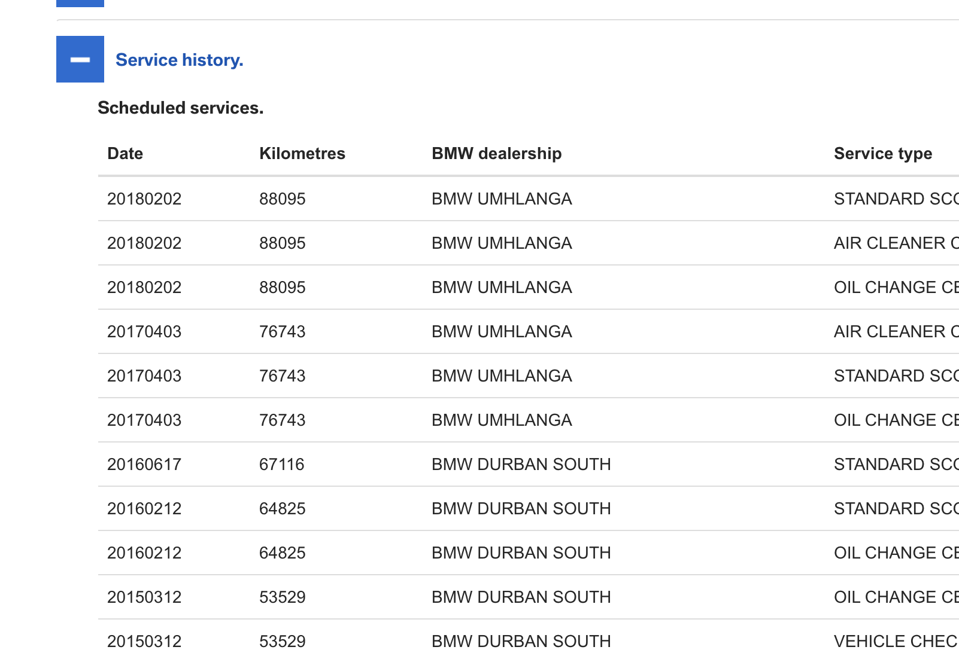Select the 64825 kilometres entry

(x=282, y=508)
